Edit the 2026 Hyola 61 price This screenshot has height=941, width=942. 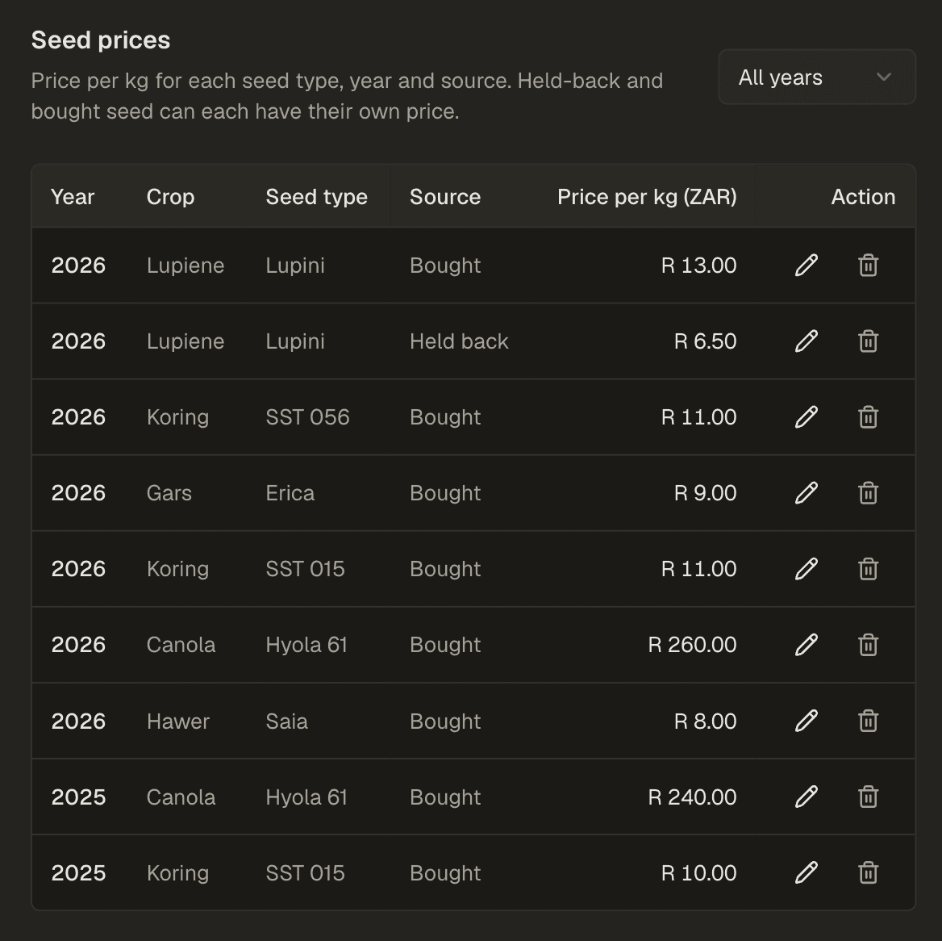click(x=807, y=645)
